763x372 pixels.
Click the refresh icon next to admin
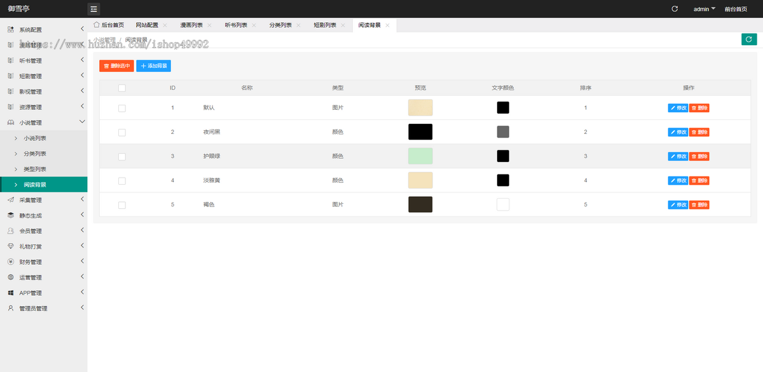[675, 9]
